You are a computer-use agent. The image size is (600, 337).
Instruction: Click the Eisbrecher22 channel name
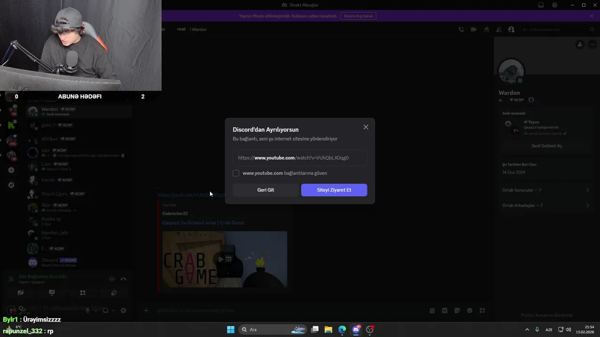coord(175,213)
